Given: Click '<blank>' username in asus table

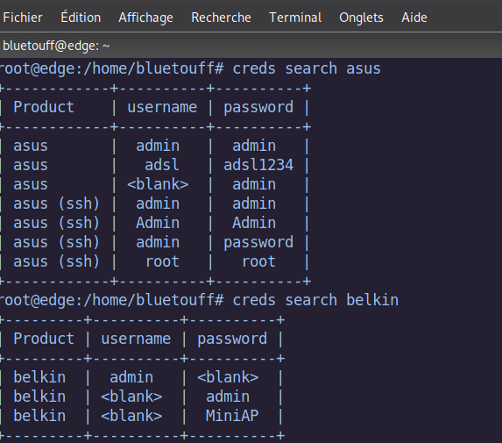Looking at the screenshot, I should [158, 184].
